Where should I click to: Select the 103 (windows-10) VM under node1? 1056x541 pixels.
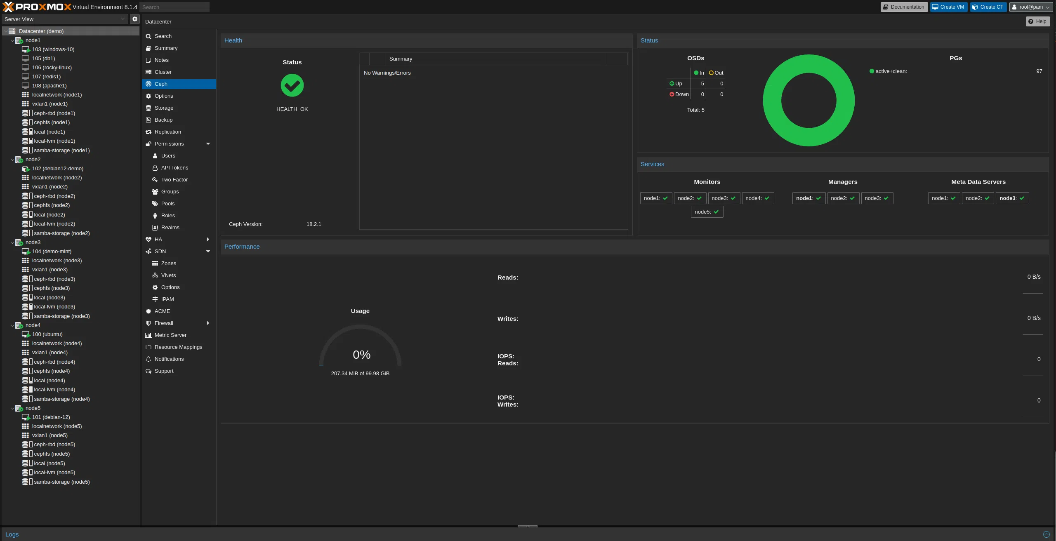[x=53, y=49]
